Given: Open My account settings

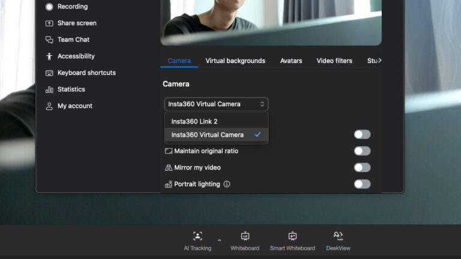Looking at the screenshot, I should [x=74, y=106].
